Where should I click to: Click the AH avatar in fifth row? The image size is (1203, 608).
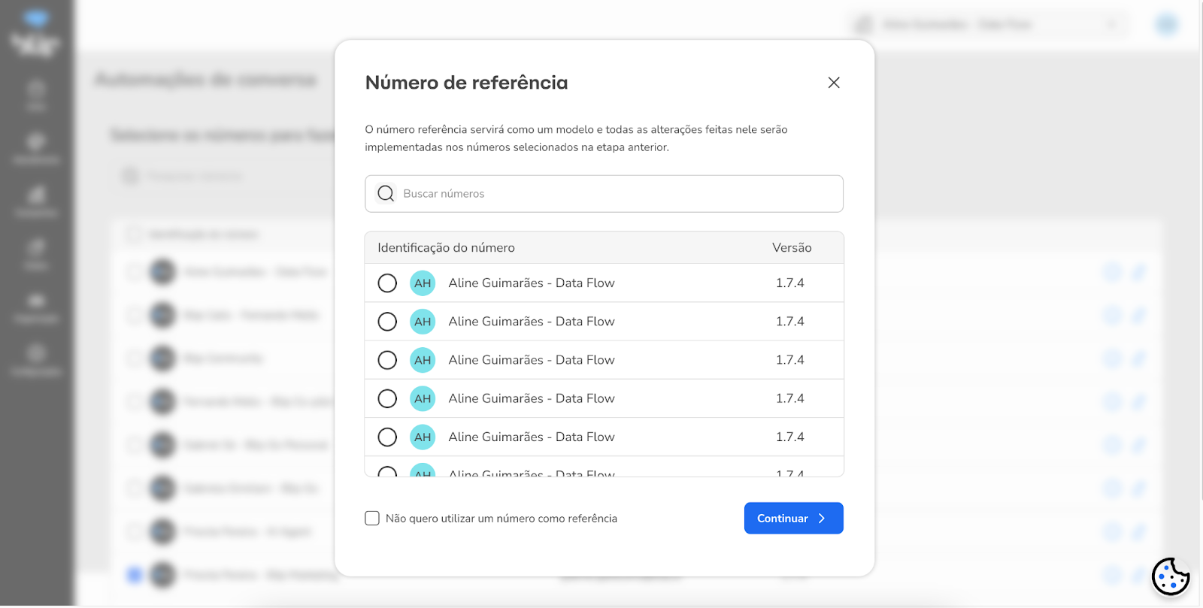tap(423, 437)
